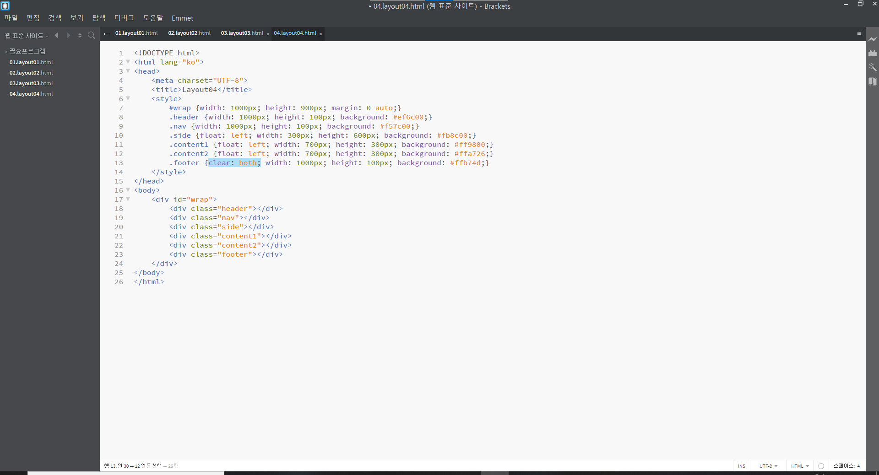The height and width of the screenshot is (475, 879).
Task: Open the Emmet menu
Action: tap(182, 18)
